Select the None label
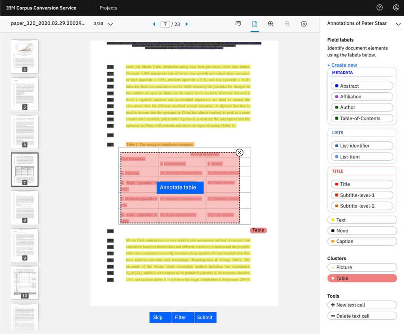The width and height of the screenshot is (404, 334). point(362,231)
